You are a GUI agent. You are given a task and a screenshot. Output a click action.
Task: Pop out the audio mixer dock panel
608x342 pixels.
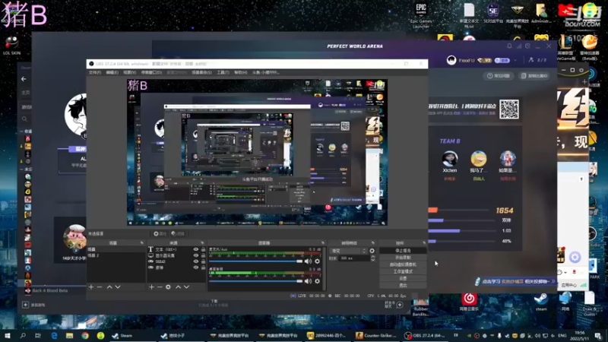[x=322, y=242]
